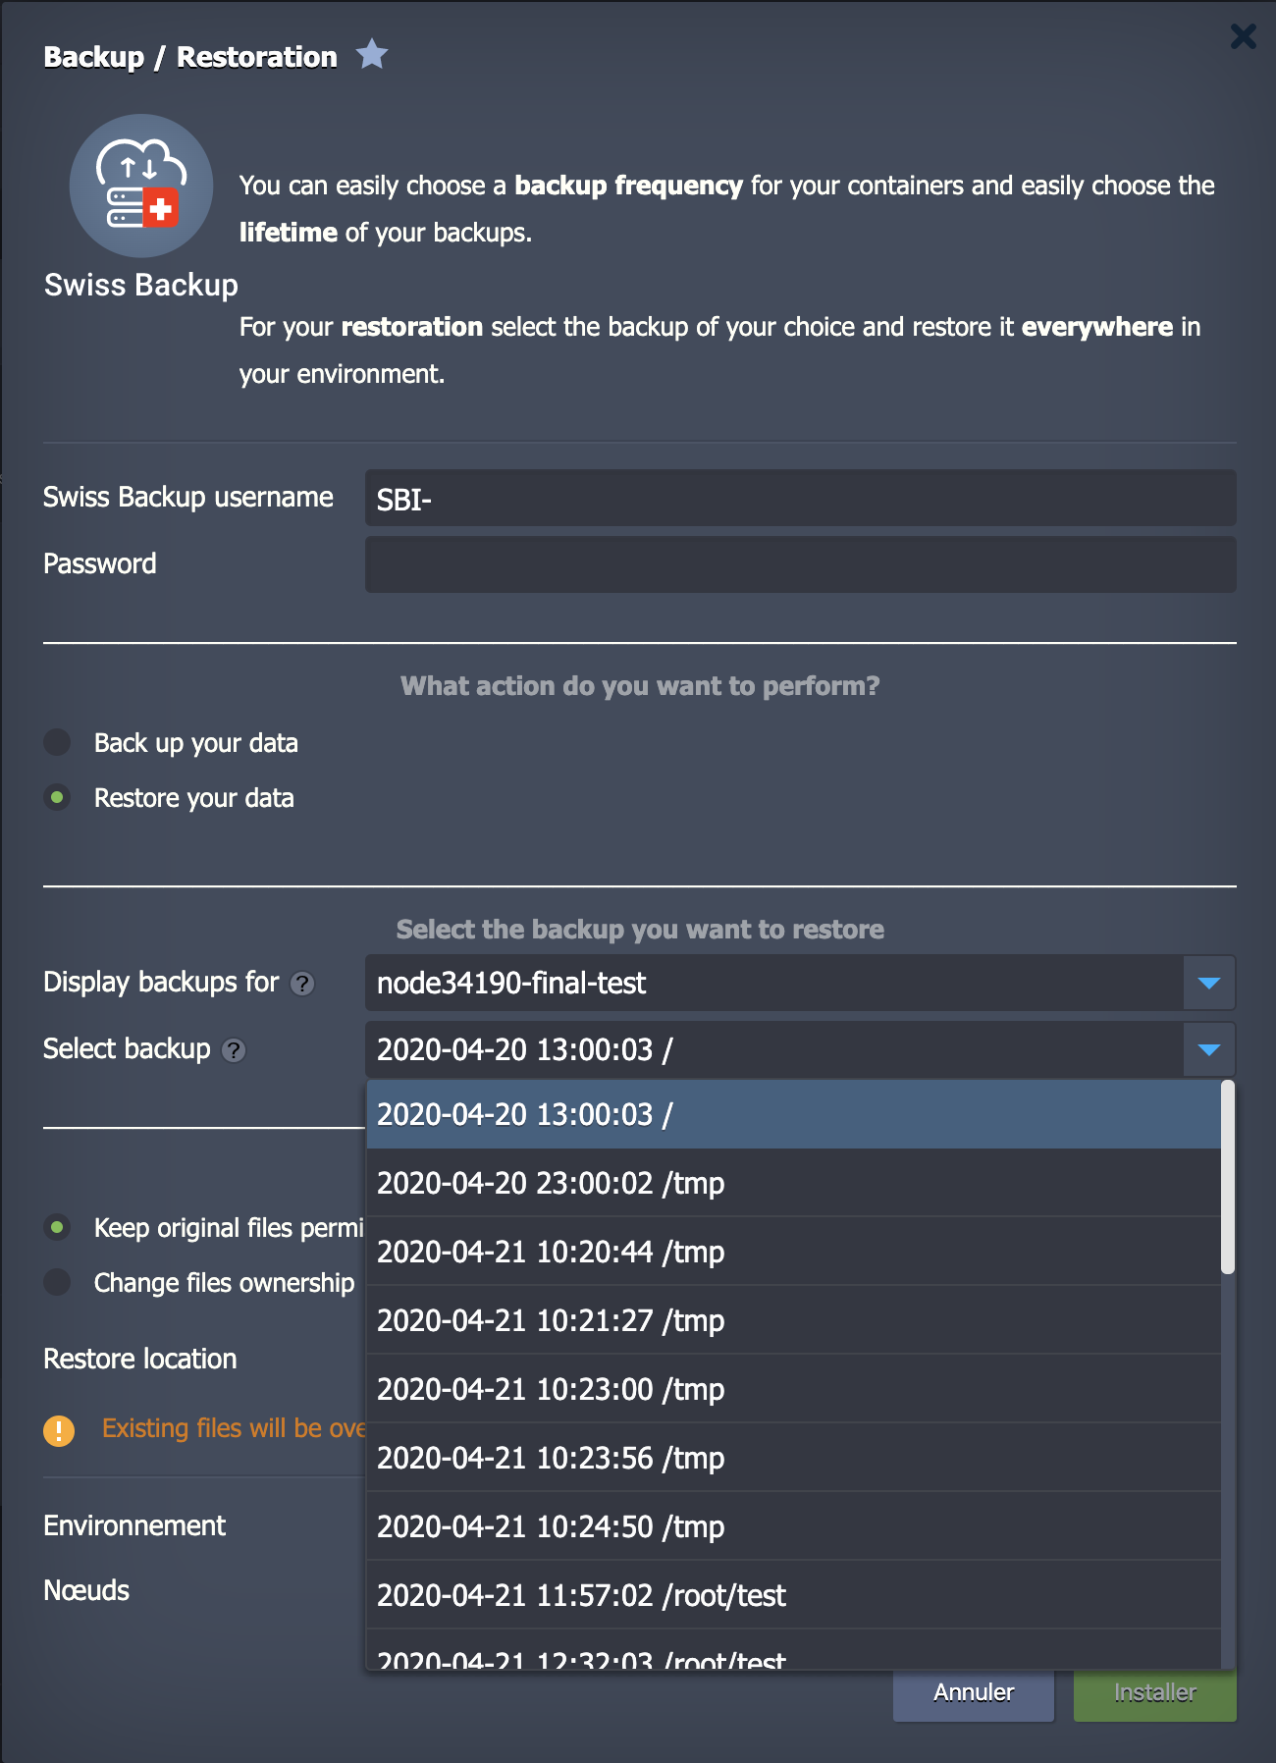This screenshot has height=1763, width=1276.
Task: Click help icon beside Display backups for
Action: (303, 984)
